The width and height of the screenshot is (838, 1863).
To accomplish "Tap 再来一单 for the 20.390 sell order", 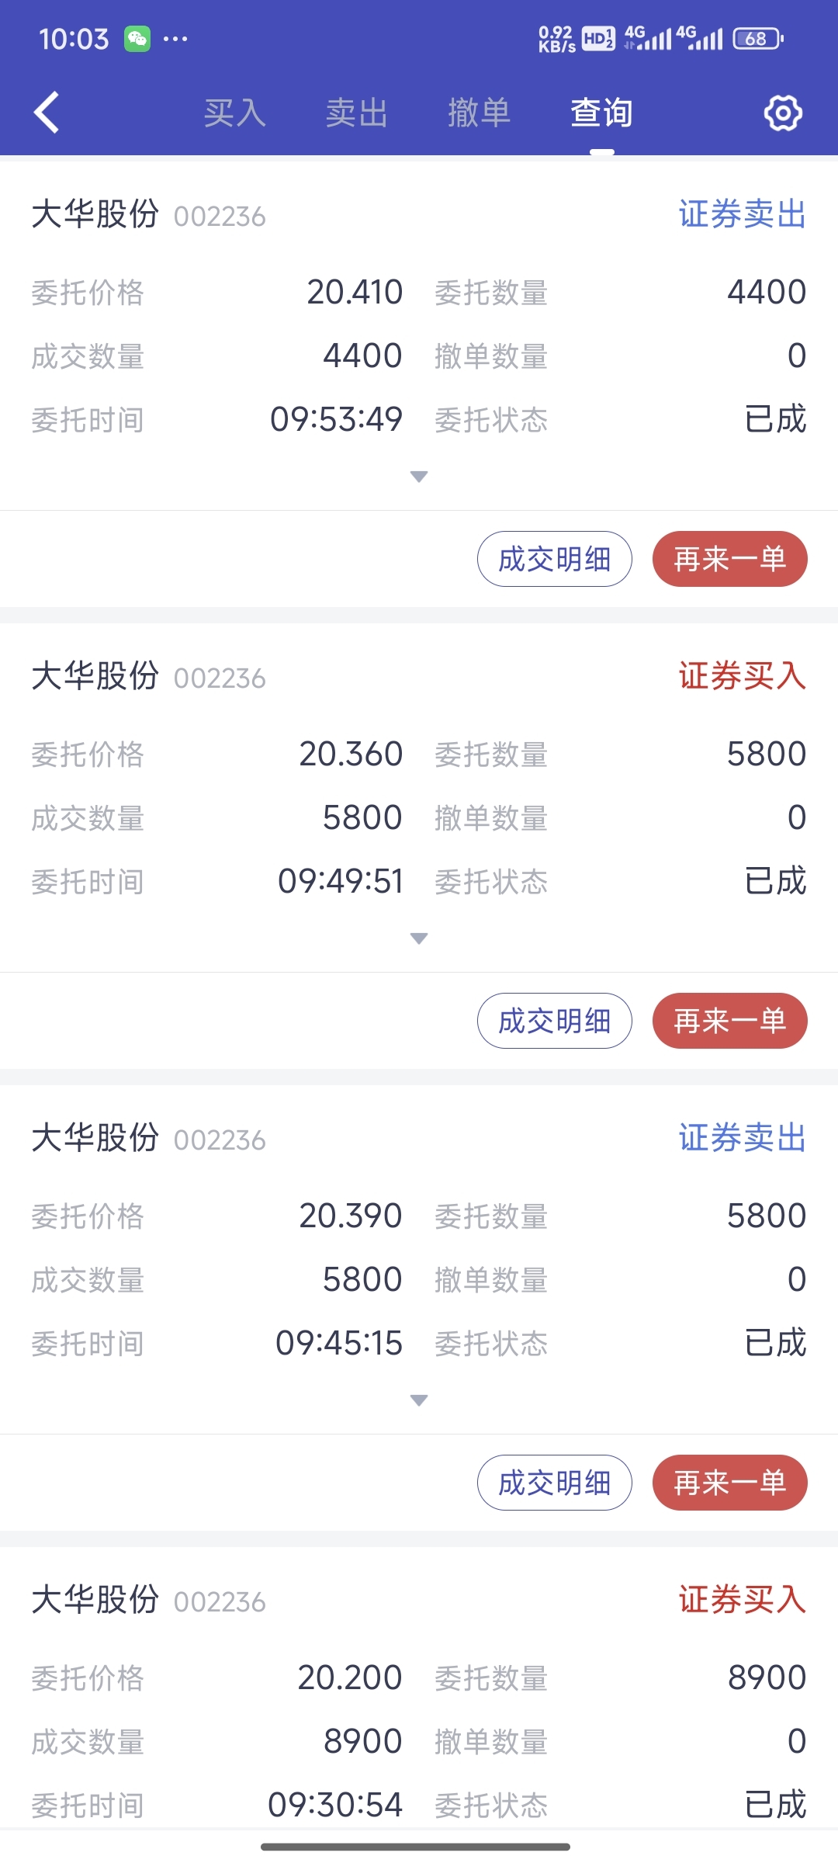I will (729, 1483).
